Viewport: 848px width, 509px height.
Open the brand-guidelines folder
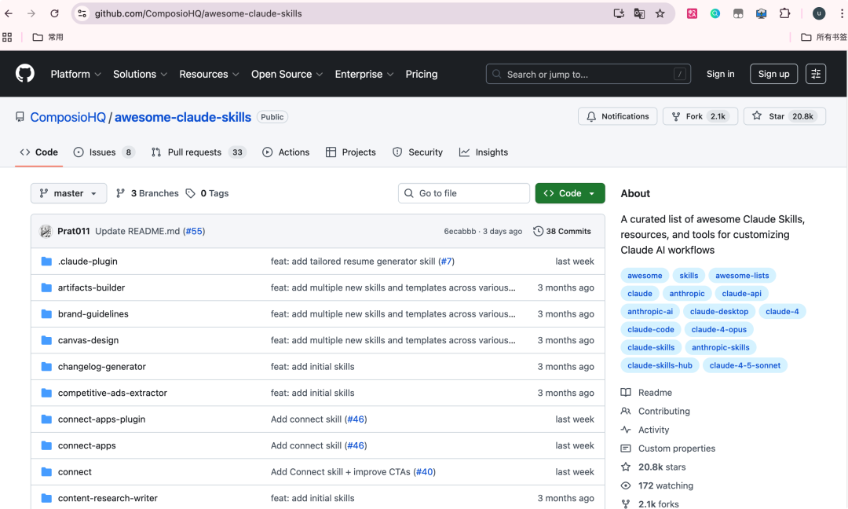coord(93,314)
